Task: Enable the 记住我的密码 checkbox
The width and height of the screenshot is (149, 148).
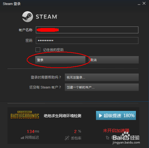Action: click(38, 50)
